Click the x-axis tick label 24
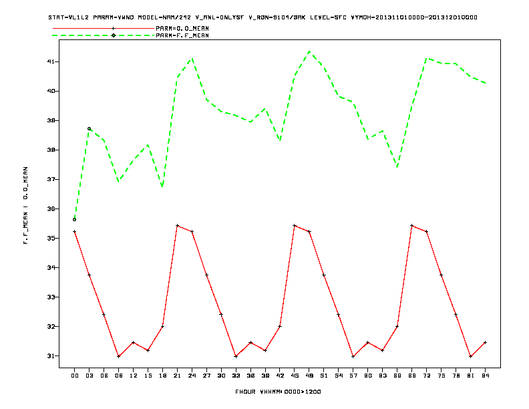 (x=192, y=376)
